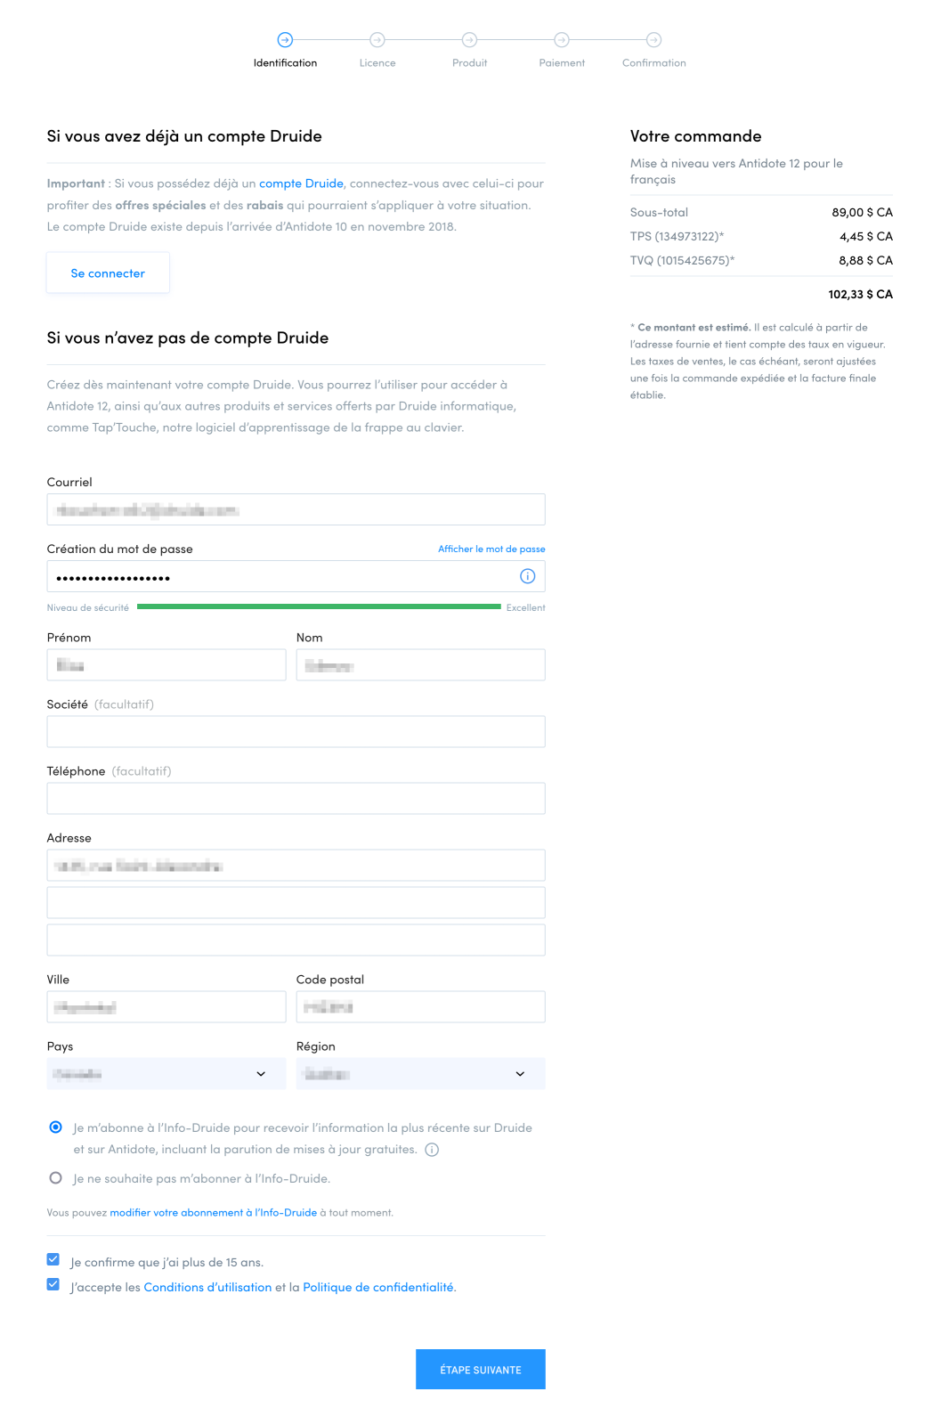
Task: Select the subscribe to Info-Druide radio button
Action: pyautogui.click(x=56, y=1127)
